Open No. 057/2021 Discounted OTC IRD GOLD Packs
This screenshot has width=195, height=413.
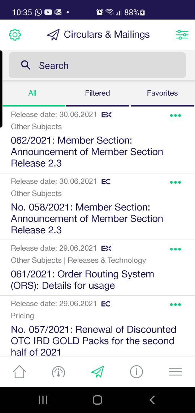pyautogui.click(x=94, y=341)
